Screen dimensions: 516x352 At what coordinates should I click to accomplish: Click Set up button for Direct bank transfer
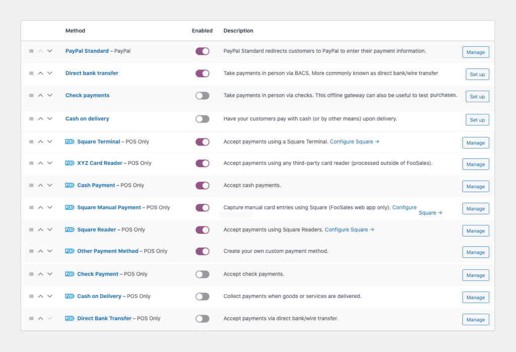[477, 75]
